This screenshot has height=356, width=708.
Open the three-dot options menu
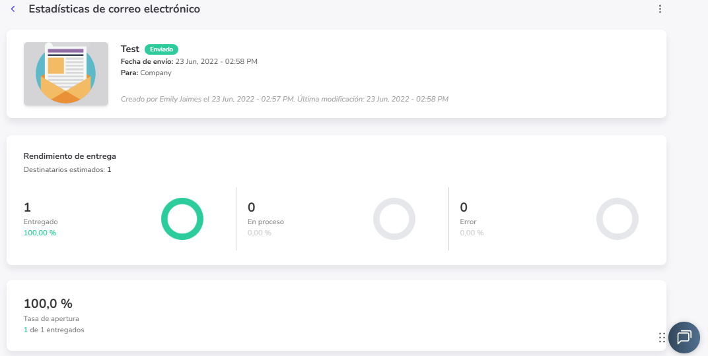(660, 9)
